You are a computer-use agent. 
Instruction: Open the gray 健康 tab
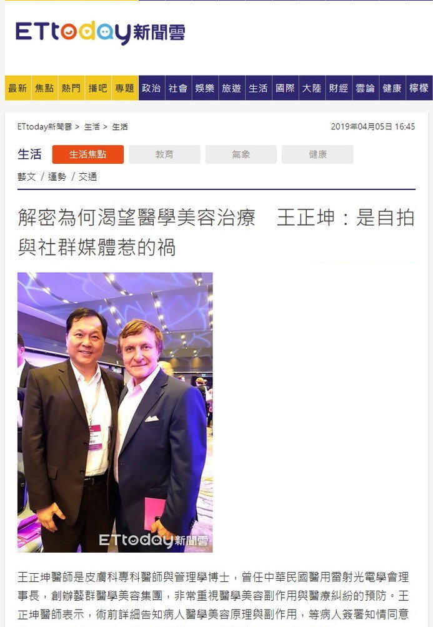coord(317,154)
